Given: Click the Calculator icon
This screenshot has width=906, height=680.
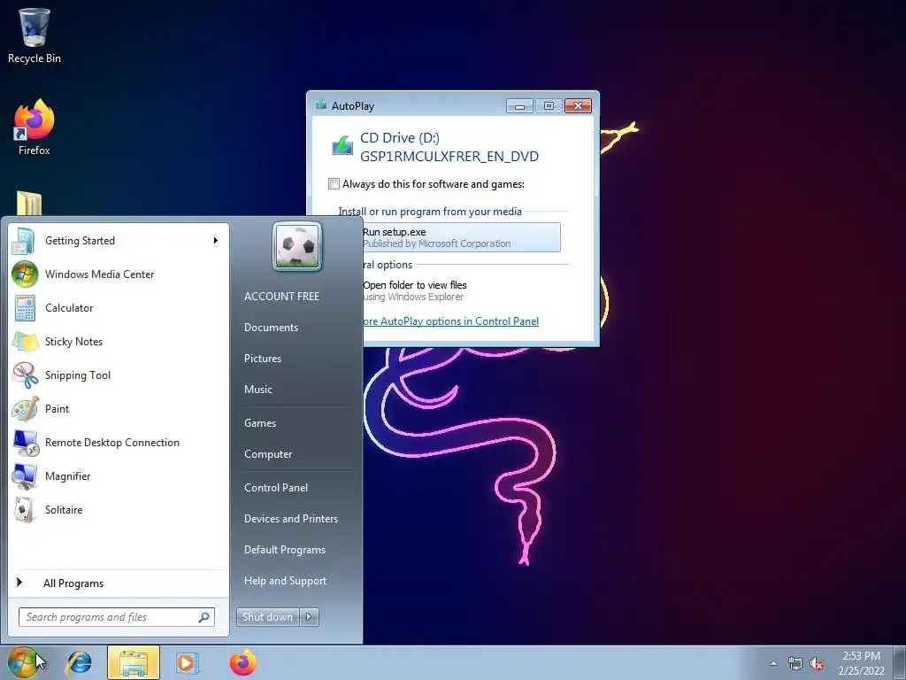Looking at the screenshot, I should 25,307.
